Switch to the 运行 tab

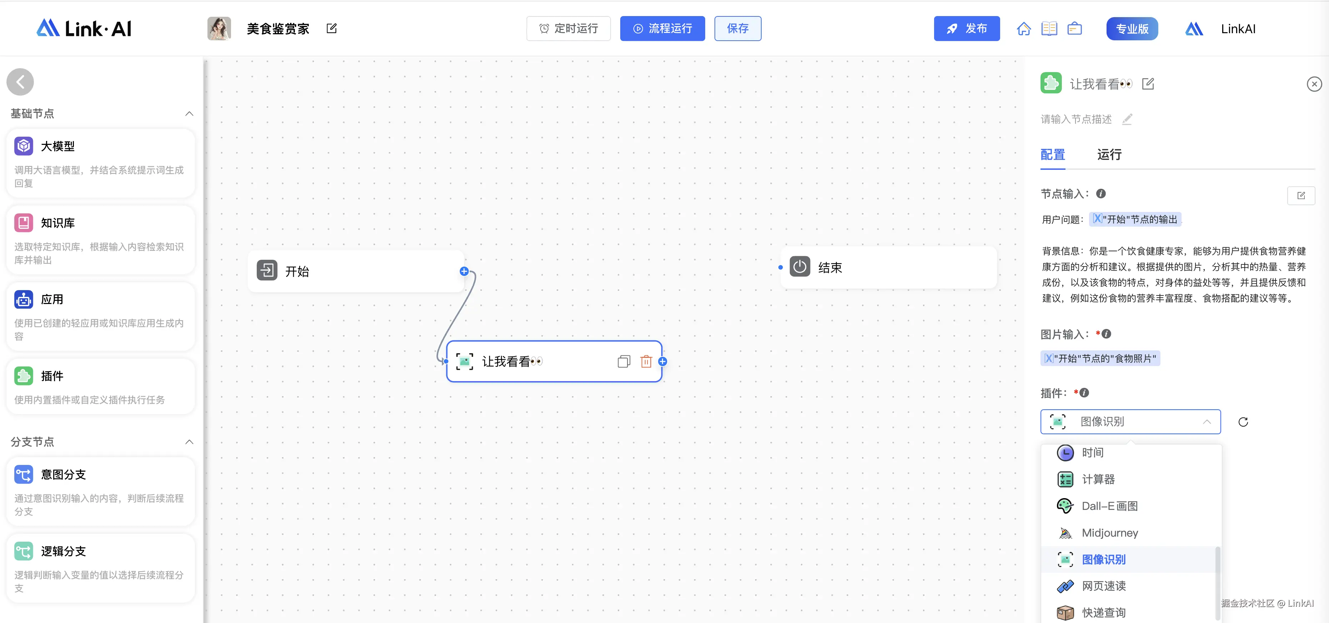[x=1109, y=155]
